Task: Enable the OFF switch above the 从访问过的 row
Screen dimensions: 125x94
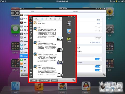Action: coord(98,39)
